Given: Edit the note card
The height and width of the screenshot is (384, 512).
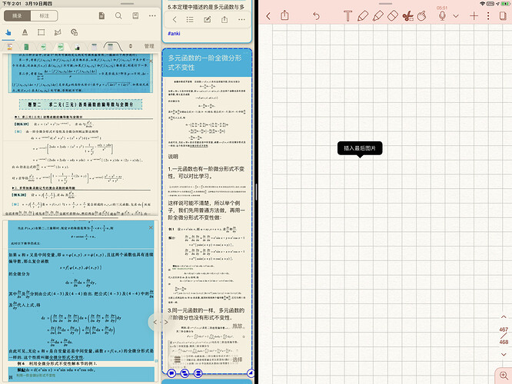Looking at the screenshot, I should point(208,19).
